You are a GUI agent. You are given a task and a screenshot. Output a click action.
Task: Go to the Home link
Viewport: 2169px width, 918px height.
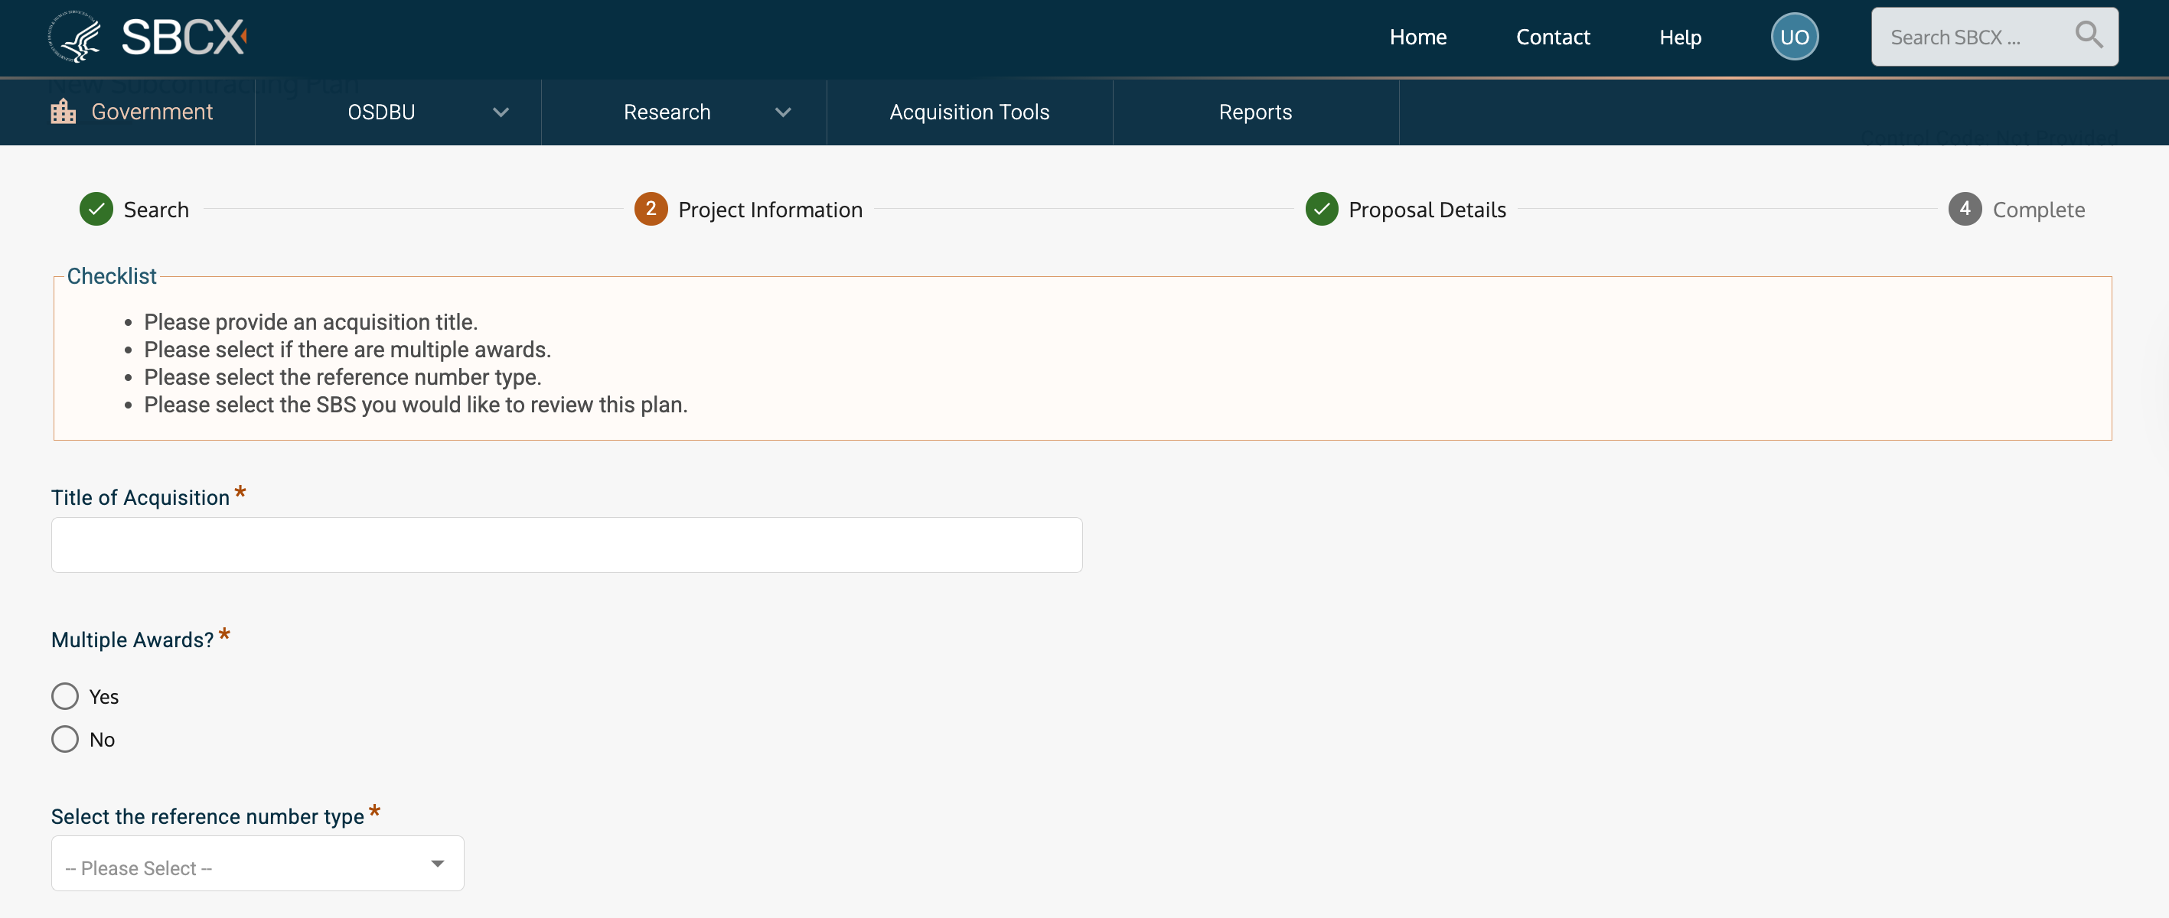[1417, 37]
